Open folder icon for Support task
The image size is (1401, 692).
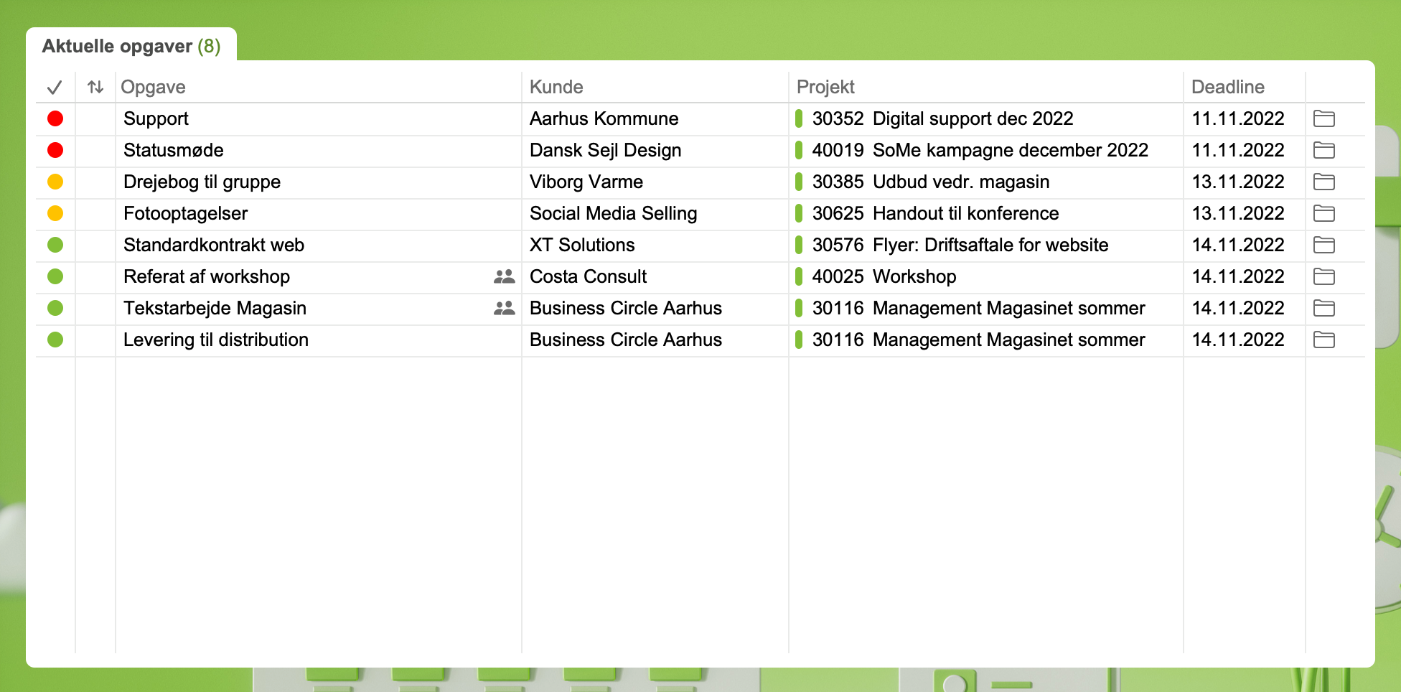[x=1323, y=119]
